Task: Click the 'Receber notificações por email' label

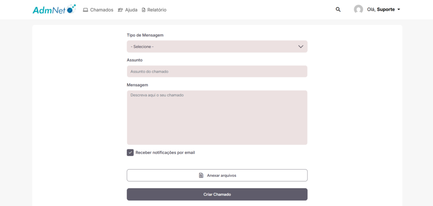Action: [x=165, y=153]
